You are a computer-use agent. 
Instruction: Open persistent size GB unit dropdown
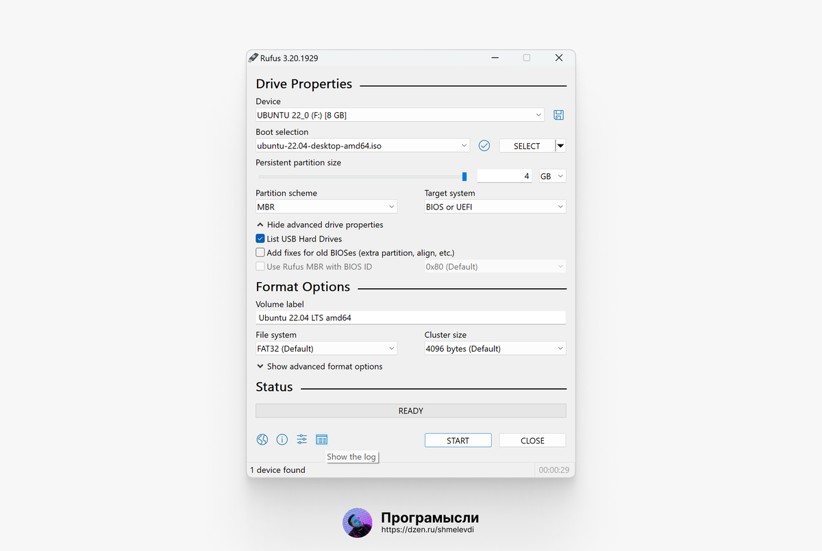click(x=552, y=176)
